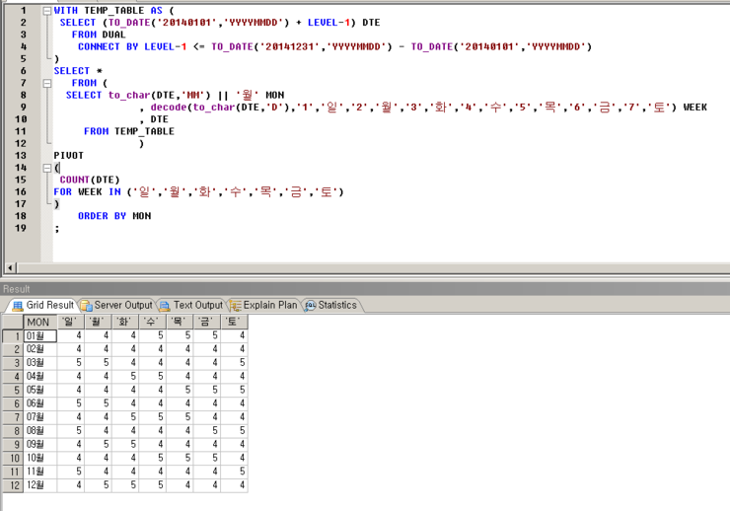Click the MON column header
Image resolution: width=730 pixels, height=511 pixels.
pos(38,322)
